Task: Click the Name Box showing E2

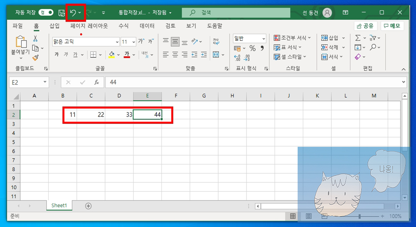Action: pos(29,82)
